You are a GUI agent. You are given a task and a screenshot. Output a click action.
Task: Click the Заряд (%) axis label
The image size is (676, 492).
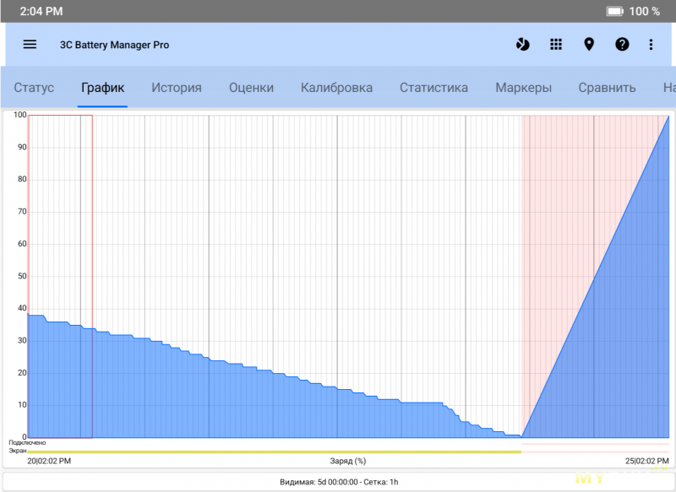coord(348,461)
